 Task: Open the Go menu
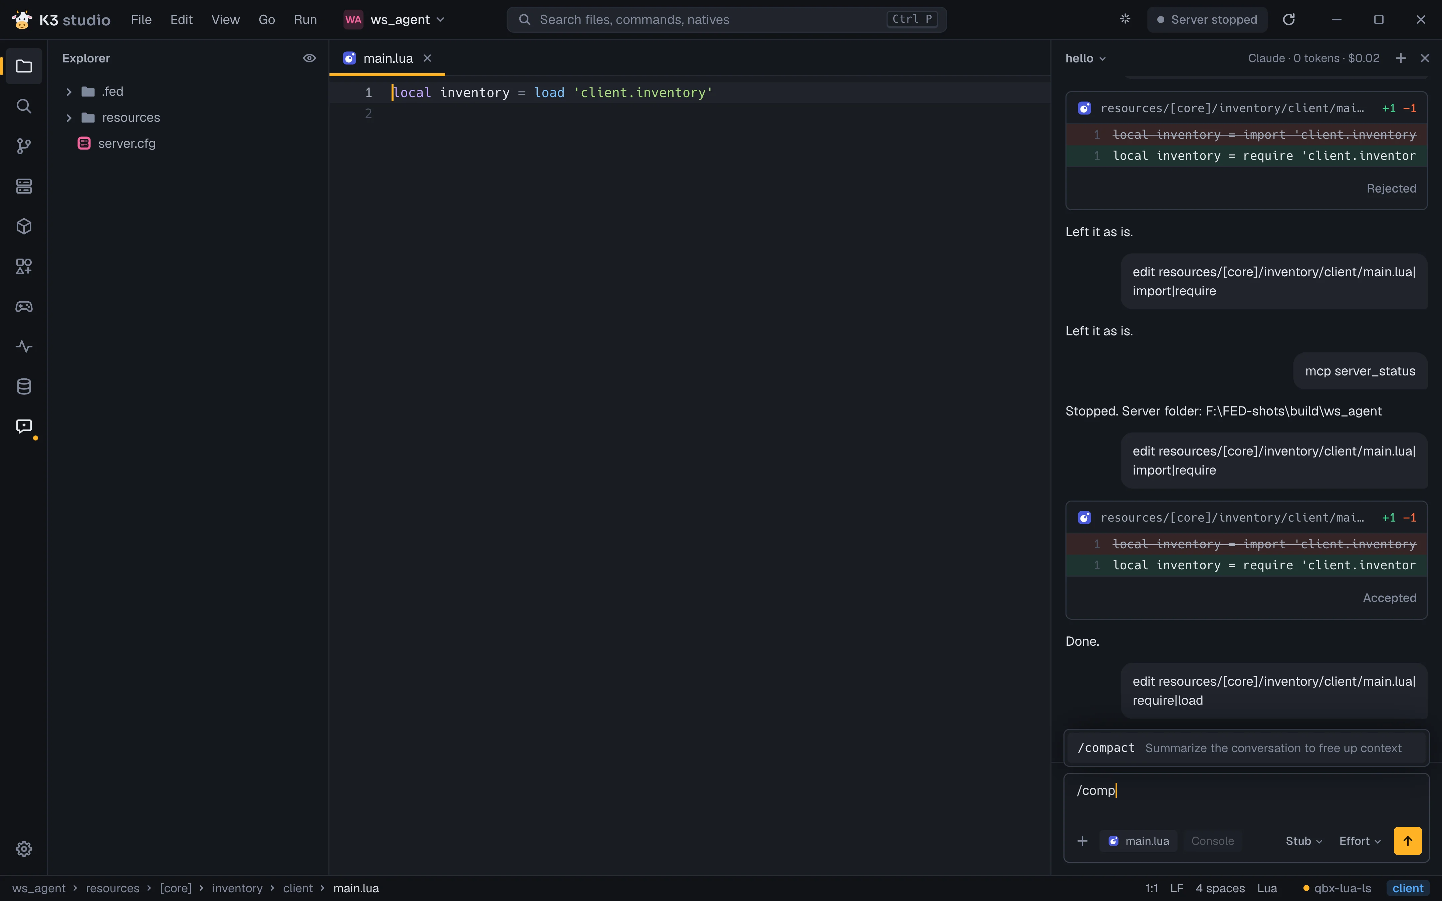pos(266,20)
